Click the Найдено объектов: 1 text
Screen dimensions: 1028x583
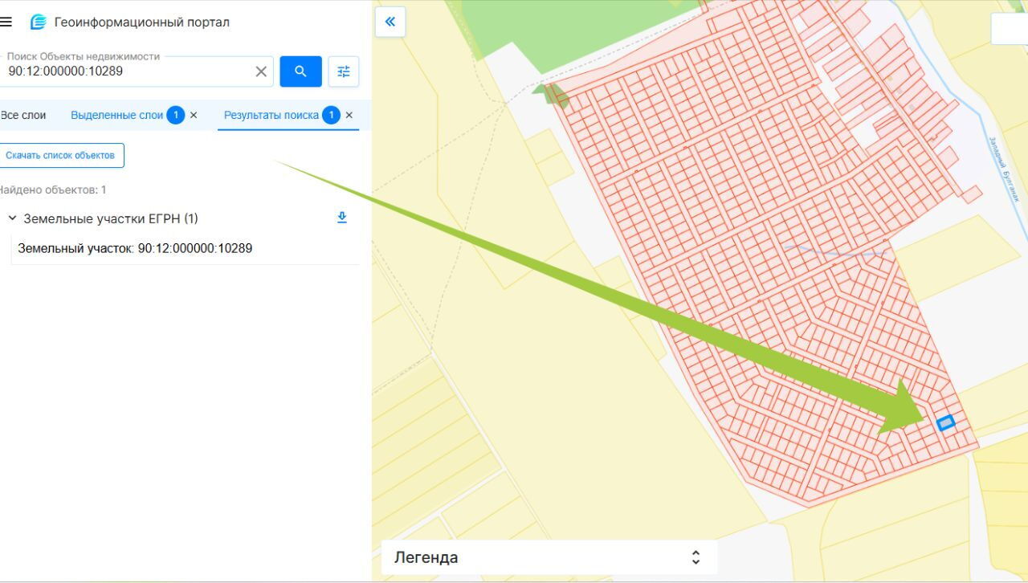click(52, 190)
